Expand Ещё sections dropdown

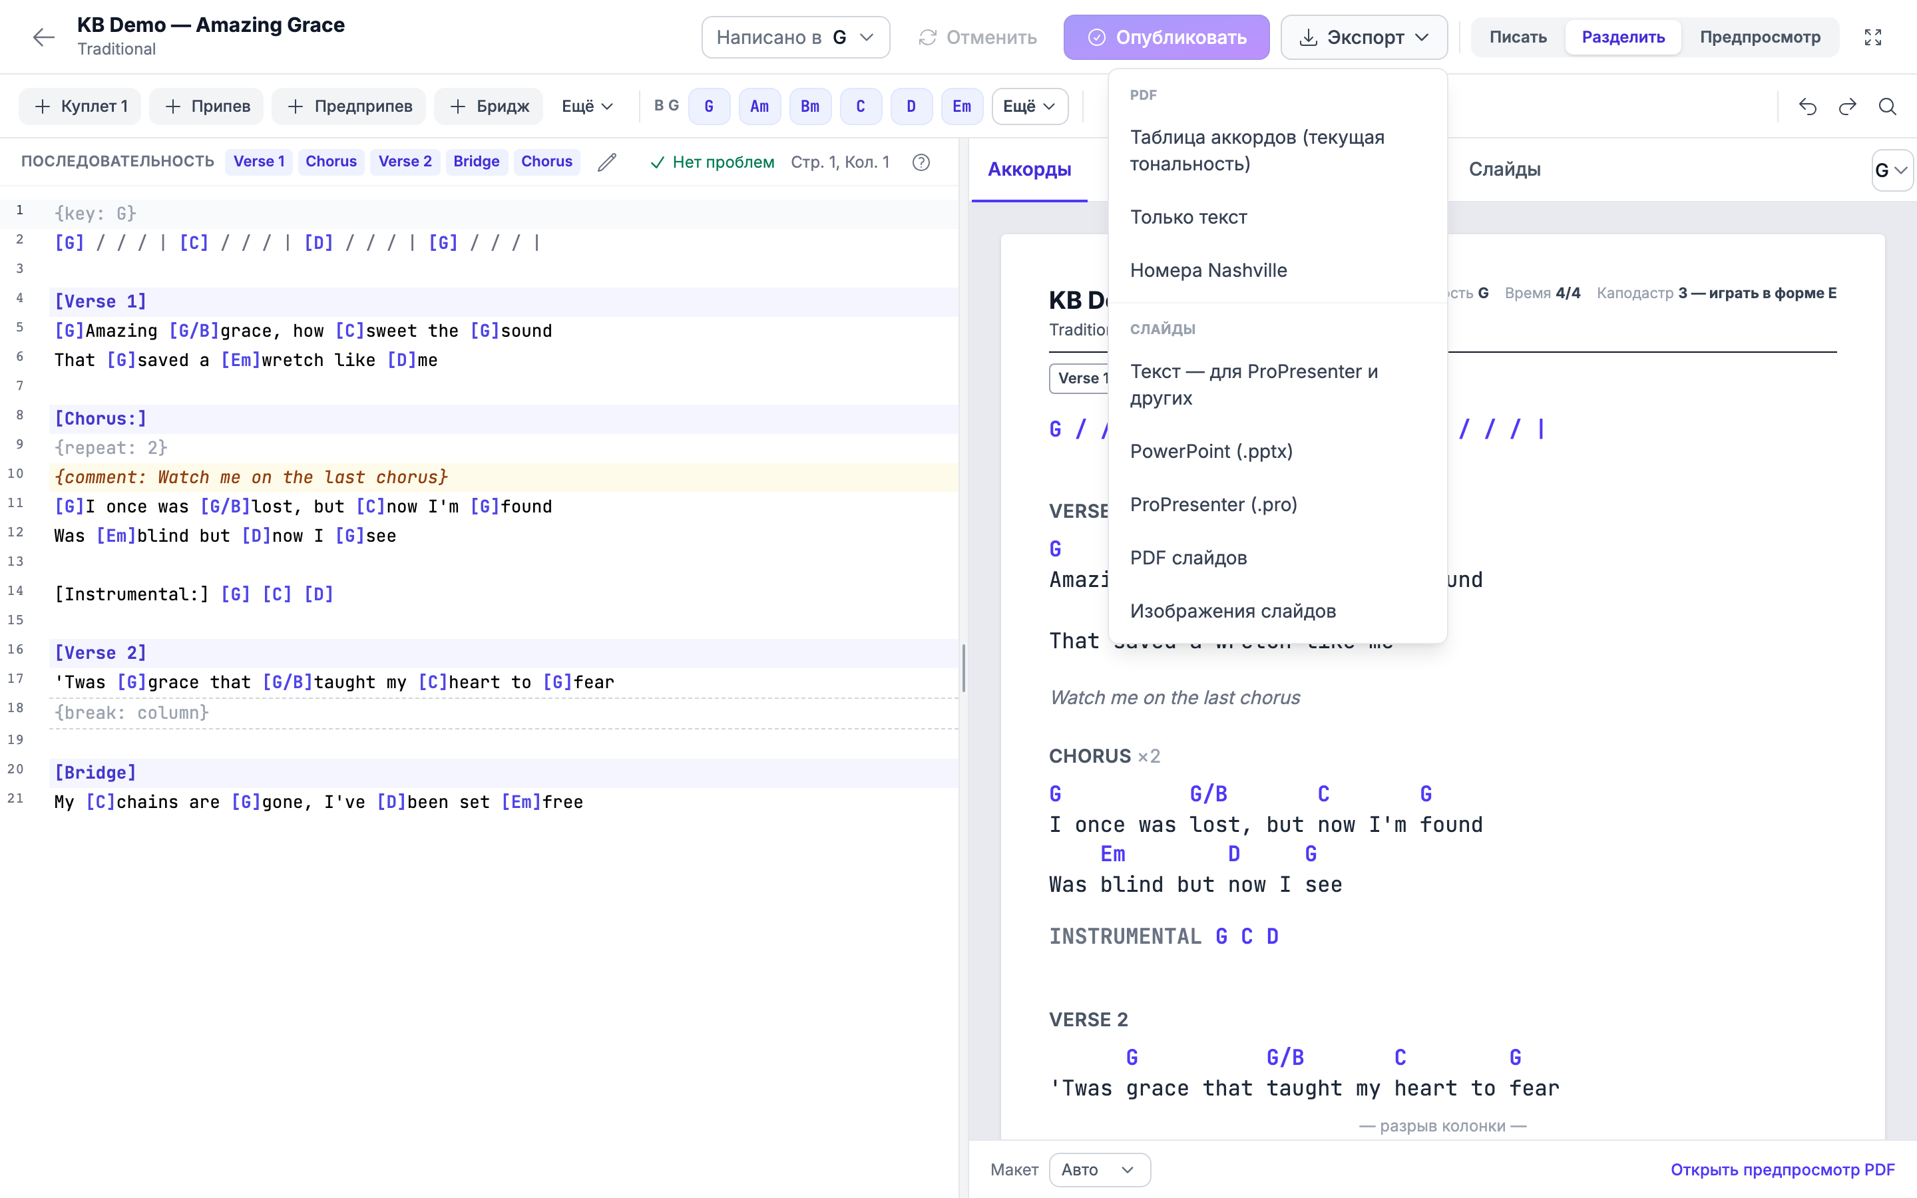pyautogui.click(x=587, y=106)
